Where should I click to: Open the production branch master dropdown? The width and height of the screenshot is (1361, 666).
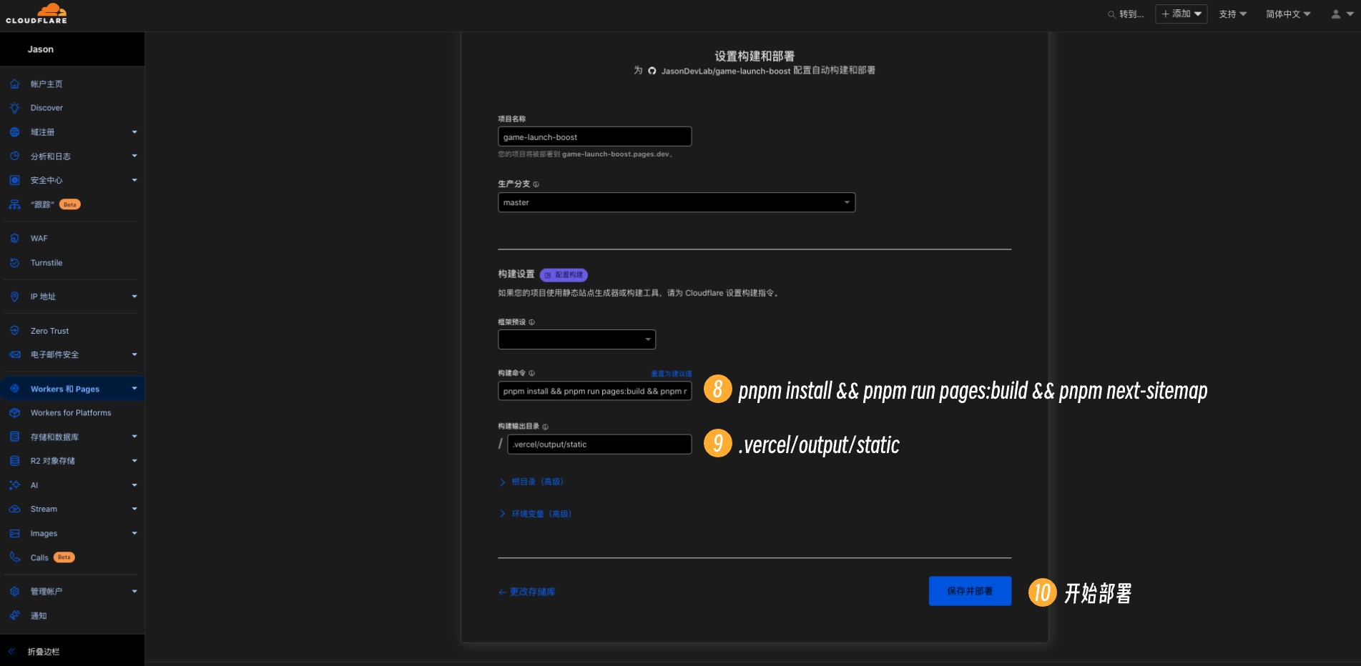677,202
